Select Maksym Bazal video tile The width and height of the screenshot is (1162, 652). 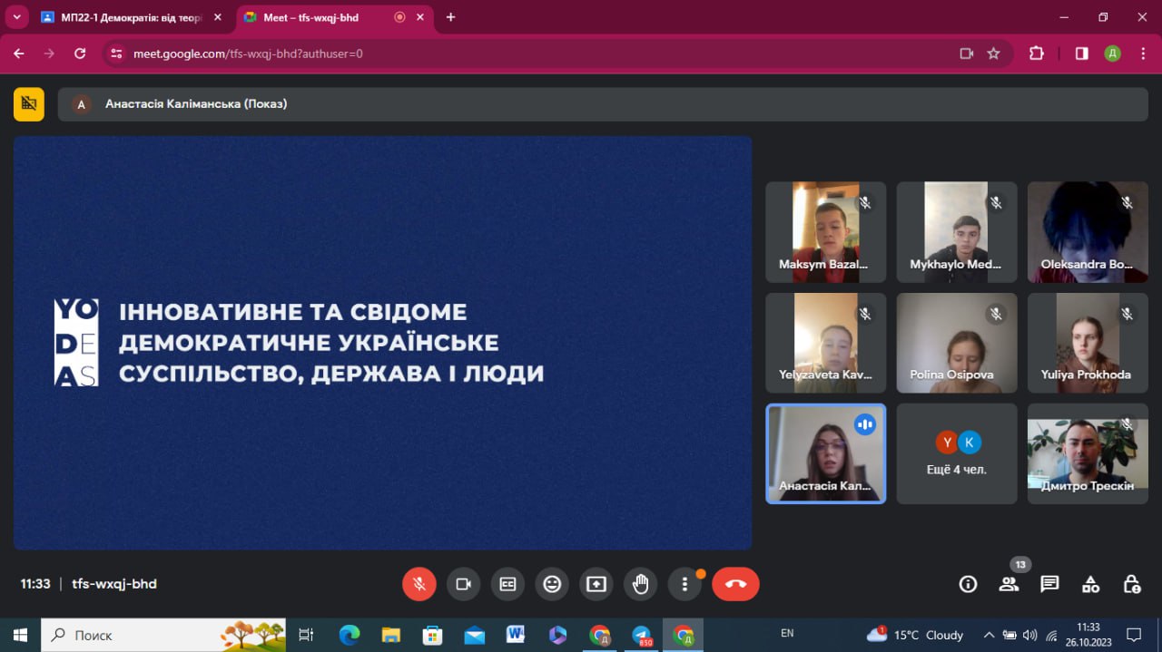coord(825,231)
